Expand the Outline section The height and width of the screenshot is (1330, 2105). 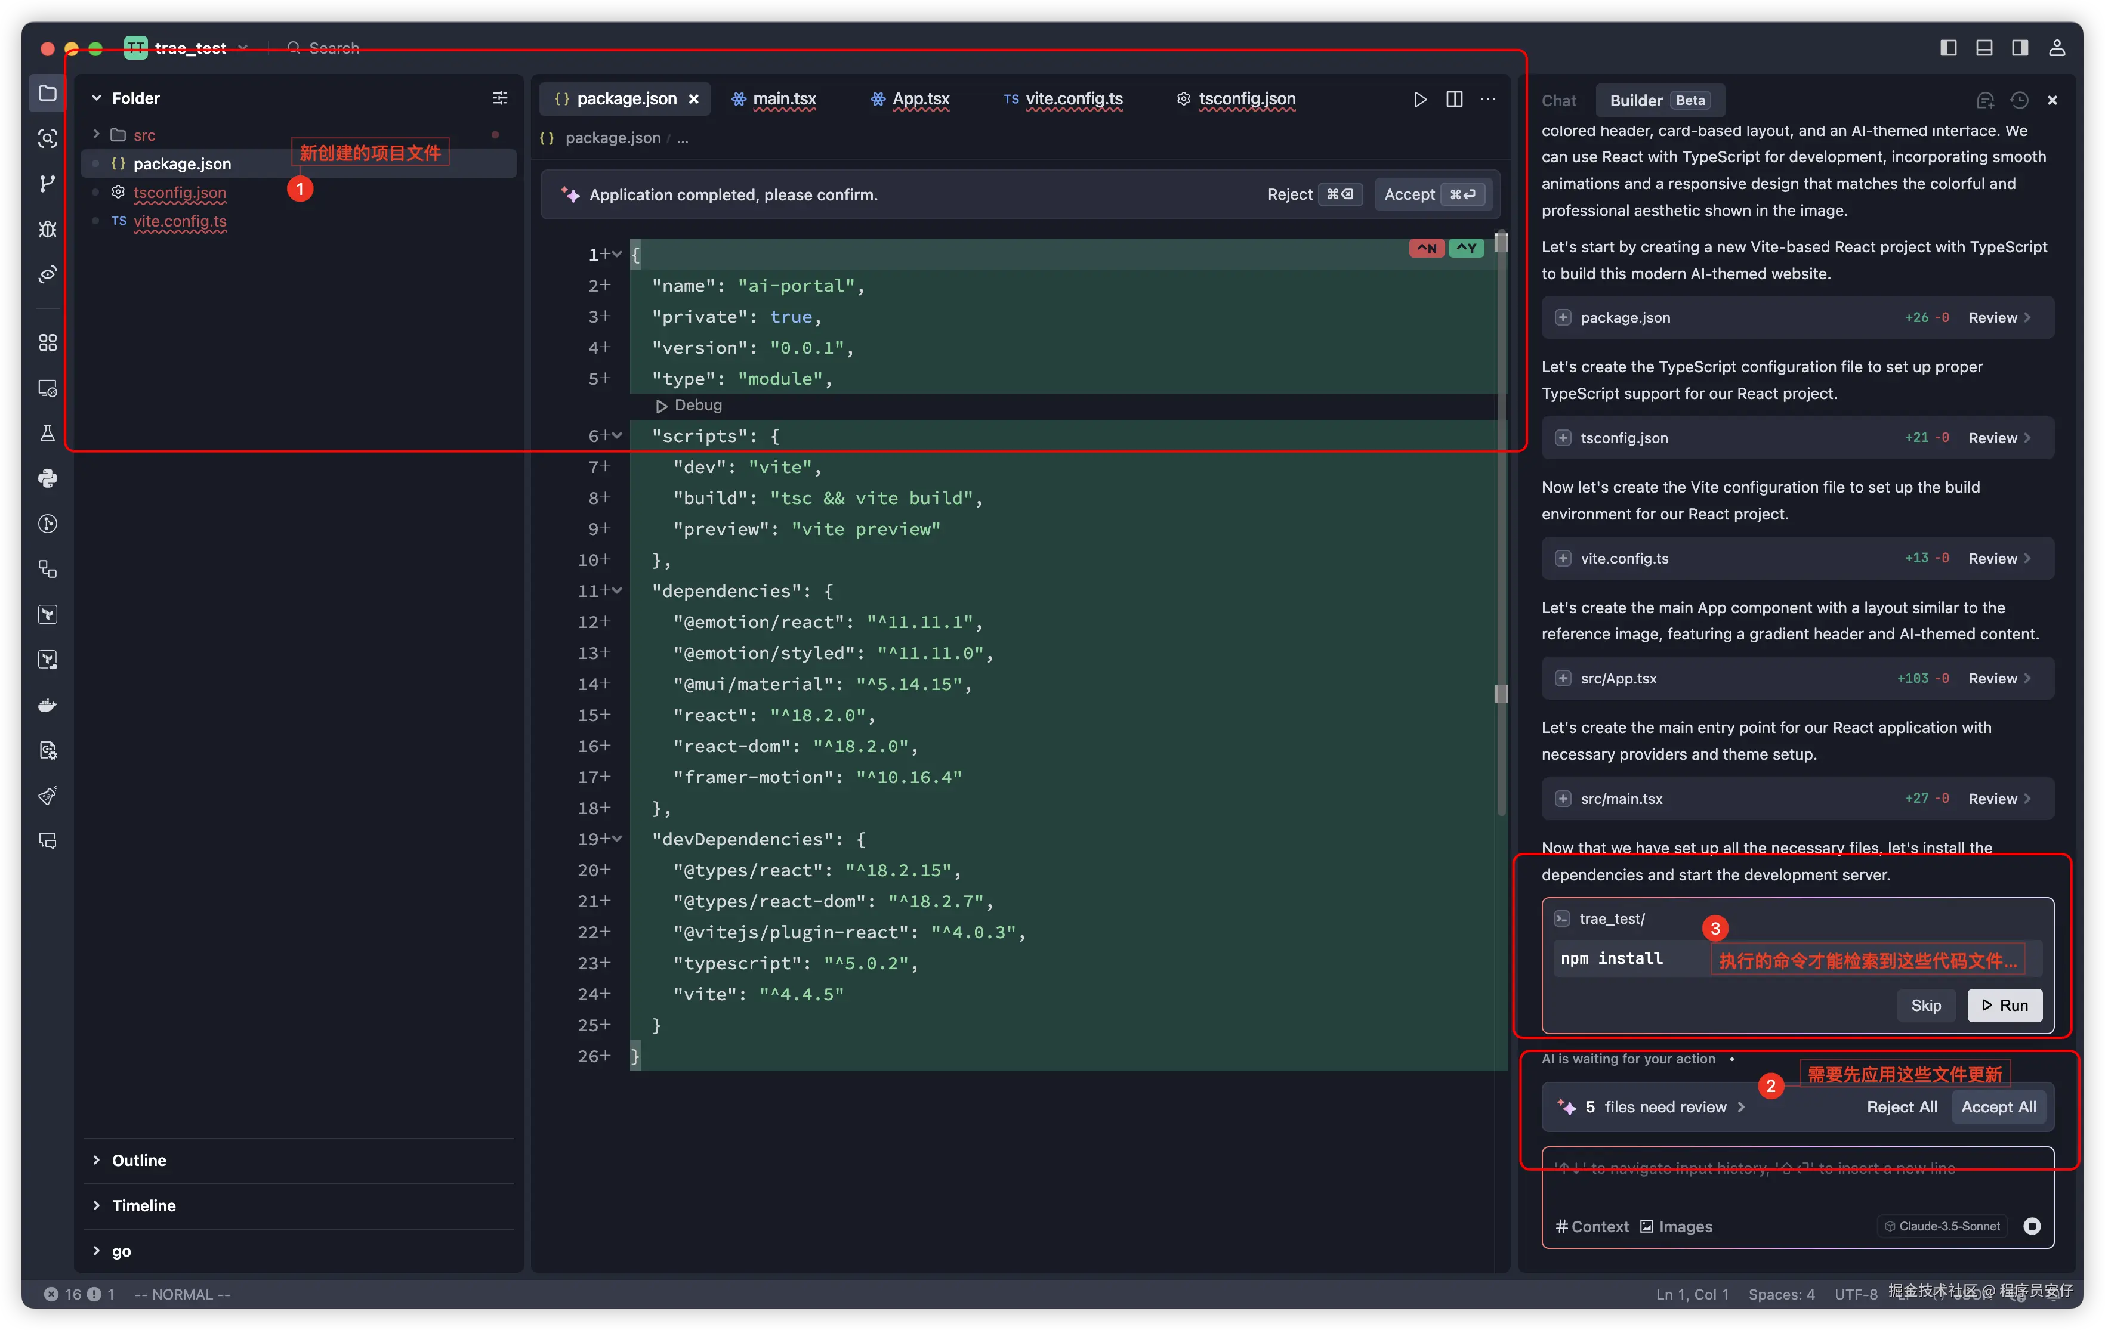[139, 1161]
